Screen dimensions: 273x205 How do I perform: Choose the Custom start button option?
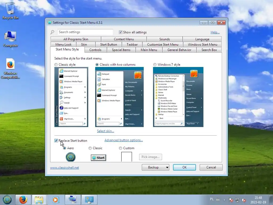(x=120, y=148)
